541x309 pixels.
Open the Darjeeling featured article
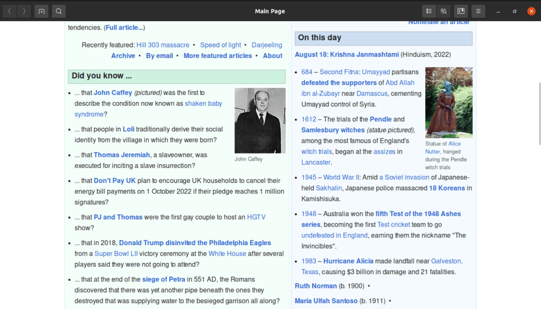(267, 45)
